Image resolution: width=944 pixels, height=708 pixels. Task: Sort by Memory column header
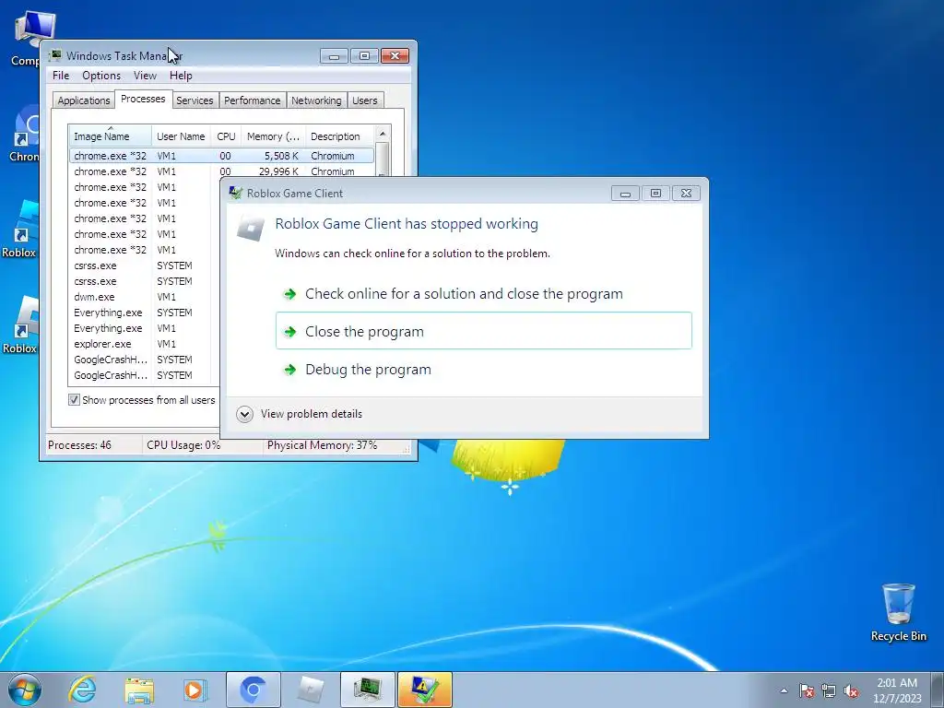[x=273, y=136]
